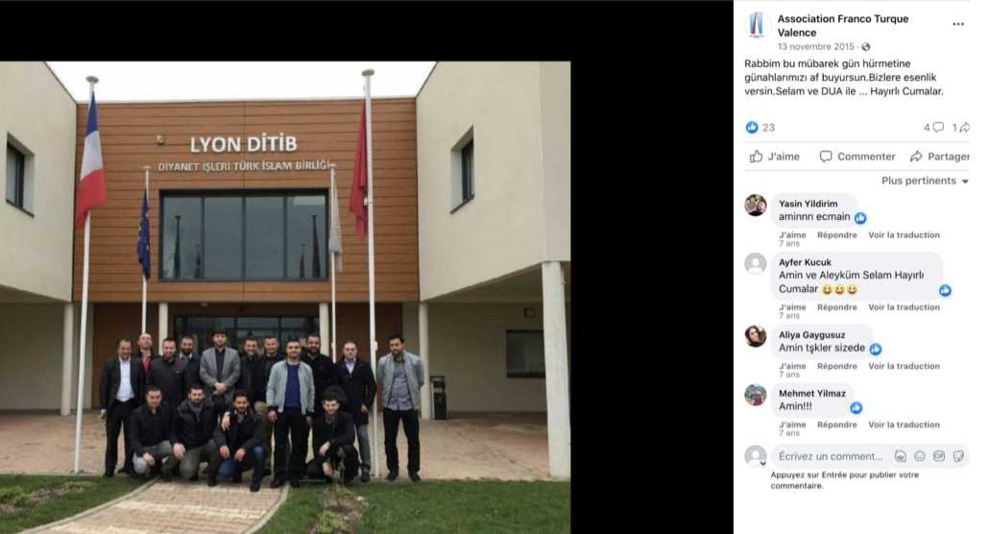Expand the Plus pertinents sorting dropdown
The image size is (989, 534).
(x=924, y=181)
